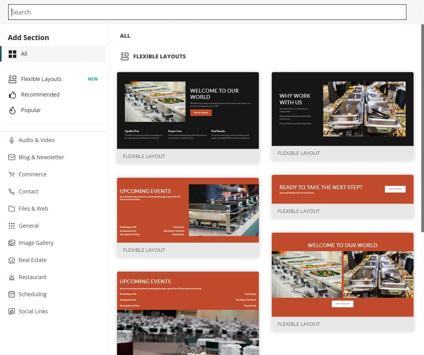Open the Recommended category

(53, 95)
